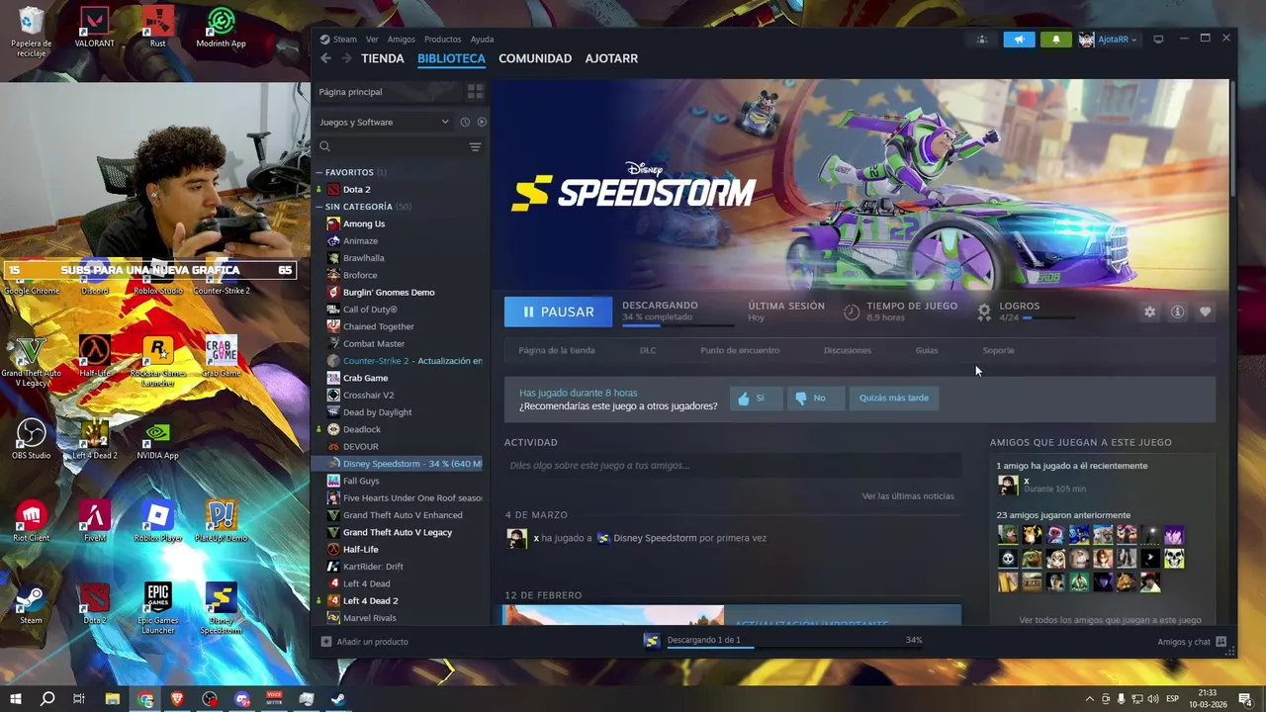Open the Windows notification center icon
Screen dimensions: 1266x712
coord(1245,699)
